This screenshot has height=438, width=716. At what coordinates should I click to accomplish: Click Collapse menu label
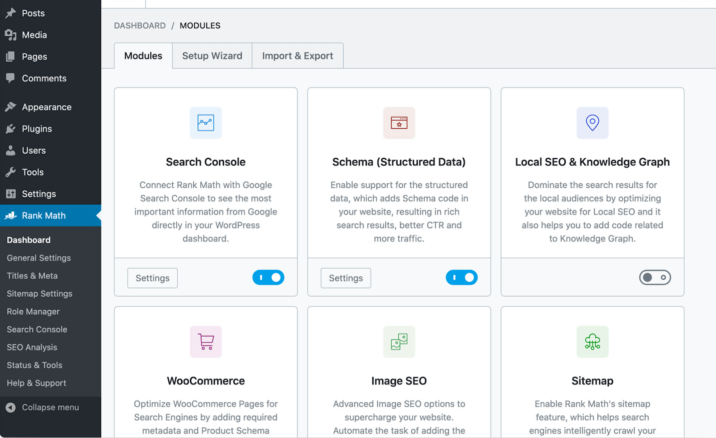click(51, 407)
